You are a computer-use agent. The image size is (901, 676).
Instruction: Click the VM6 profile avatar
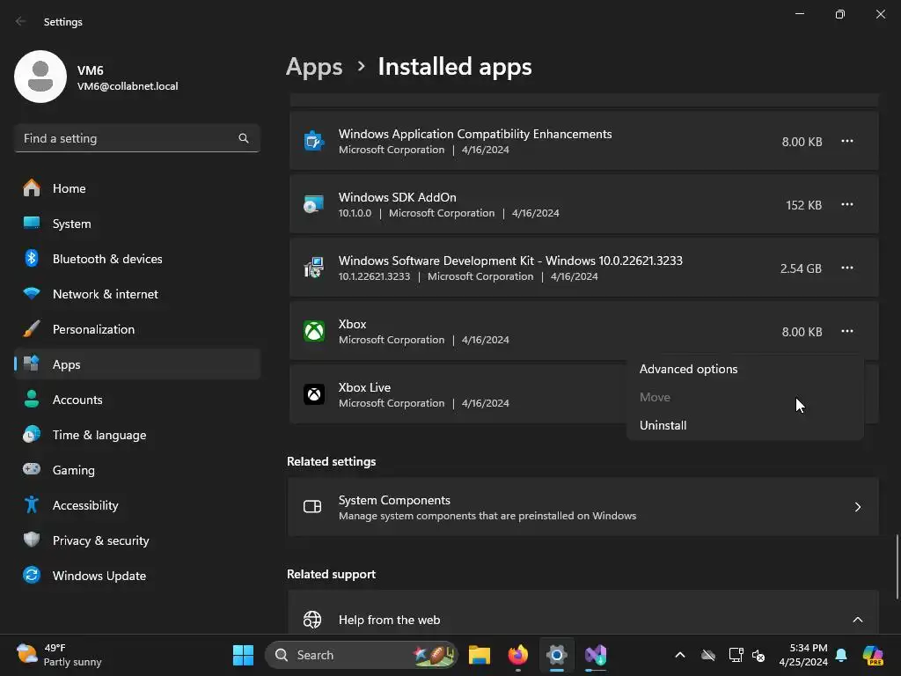pyautogui.click(x=40, y=77)
